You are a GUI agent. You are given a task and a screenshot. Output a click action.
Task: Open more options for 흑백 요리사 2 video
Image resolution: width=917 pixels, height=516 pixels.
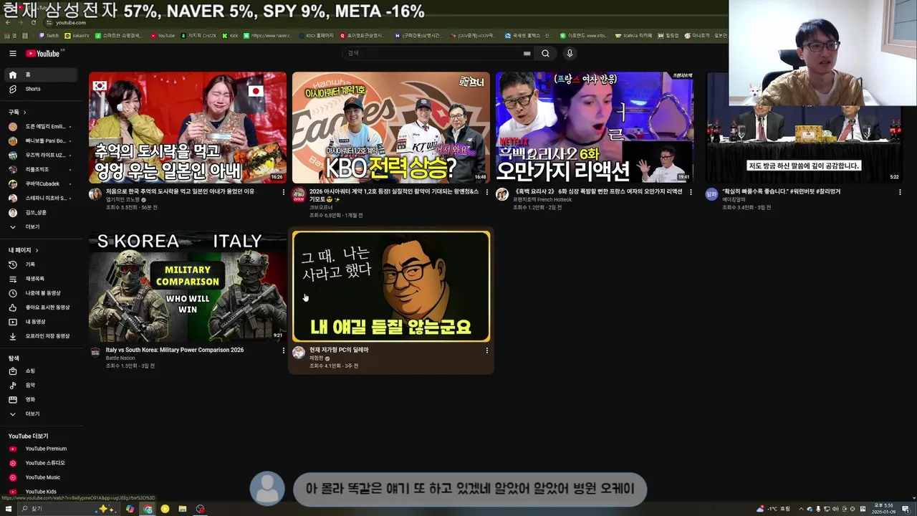[691, 192]
